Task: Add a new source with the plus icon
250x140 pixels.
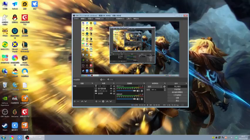Action: (96, 101)
